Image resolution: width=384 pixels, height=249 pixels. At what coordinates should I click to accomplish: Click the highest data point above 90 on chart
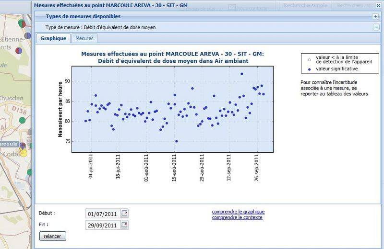242,74
